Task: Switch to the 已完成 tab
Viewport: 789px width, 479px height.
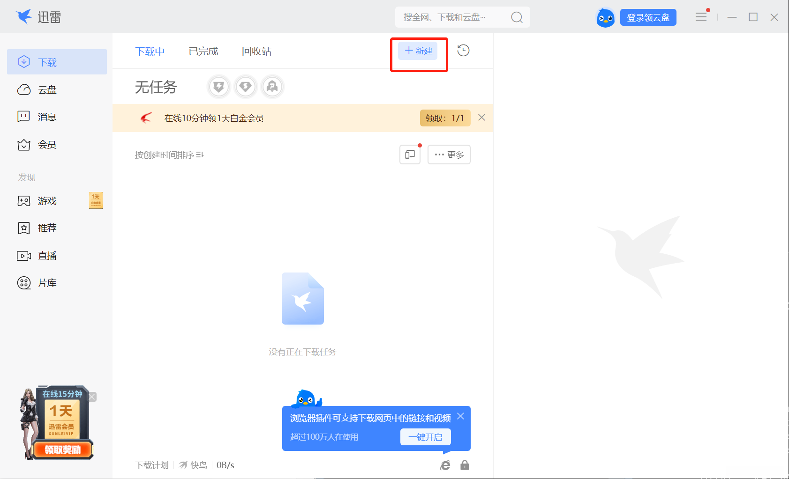Action: [x=203, y=52]
